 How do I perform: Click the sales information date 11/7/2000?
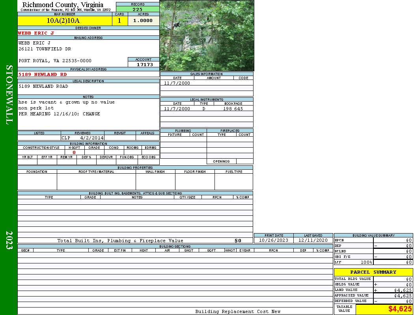pos(177,83)
